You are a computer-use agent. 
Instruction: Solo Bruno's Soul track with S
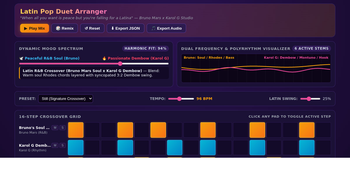62,128
